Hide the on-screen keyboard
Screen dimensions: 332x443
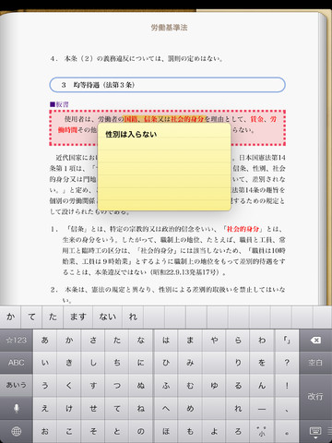click(315, 432)
